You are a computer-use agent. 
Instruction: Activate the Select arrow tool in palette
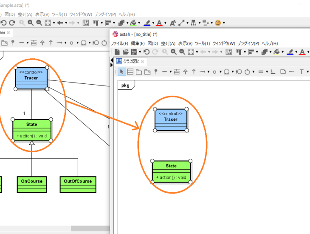[x=122, y=71]
